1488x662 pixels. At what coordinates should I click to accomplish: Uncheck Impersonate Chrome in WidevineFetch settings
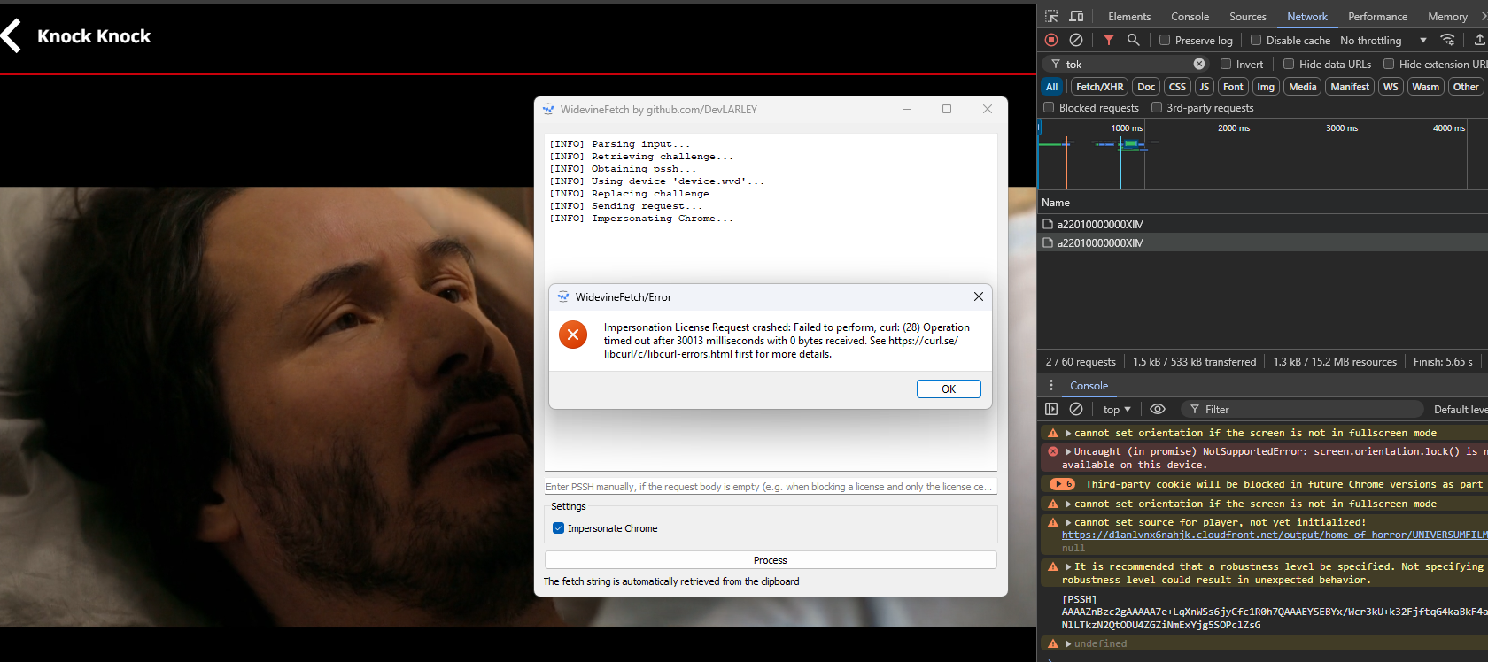pos(558,528)
